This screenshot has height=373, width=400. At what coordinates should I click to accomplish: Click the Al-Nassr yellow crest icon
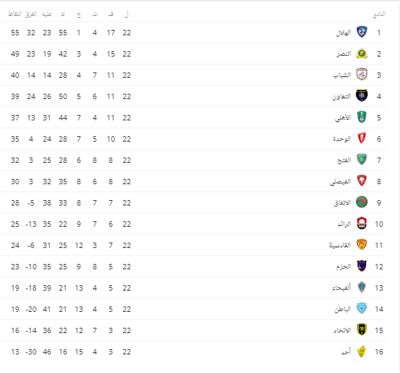click(x=361, y=54)
